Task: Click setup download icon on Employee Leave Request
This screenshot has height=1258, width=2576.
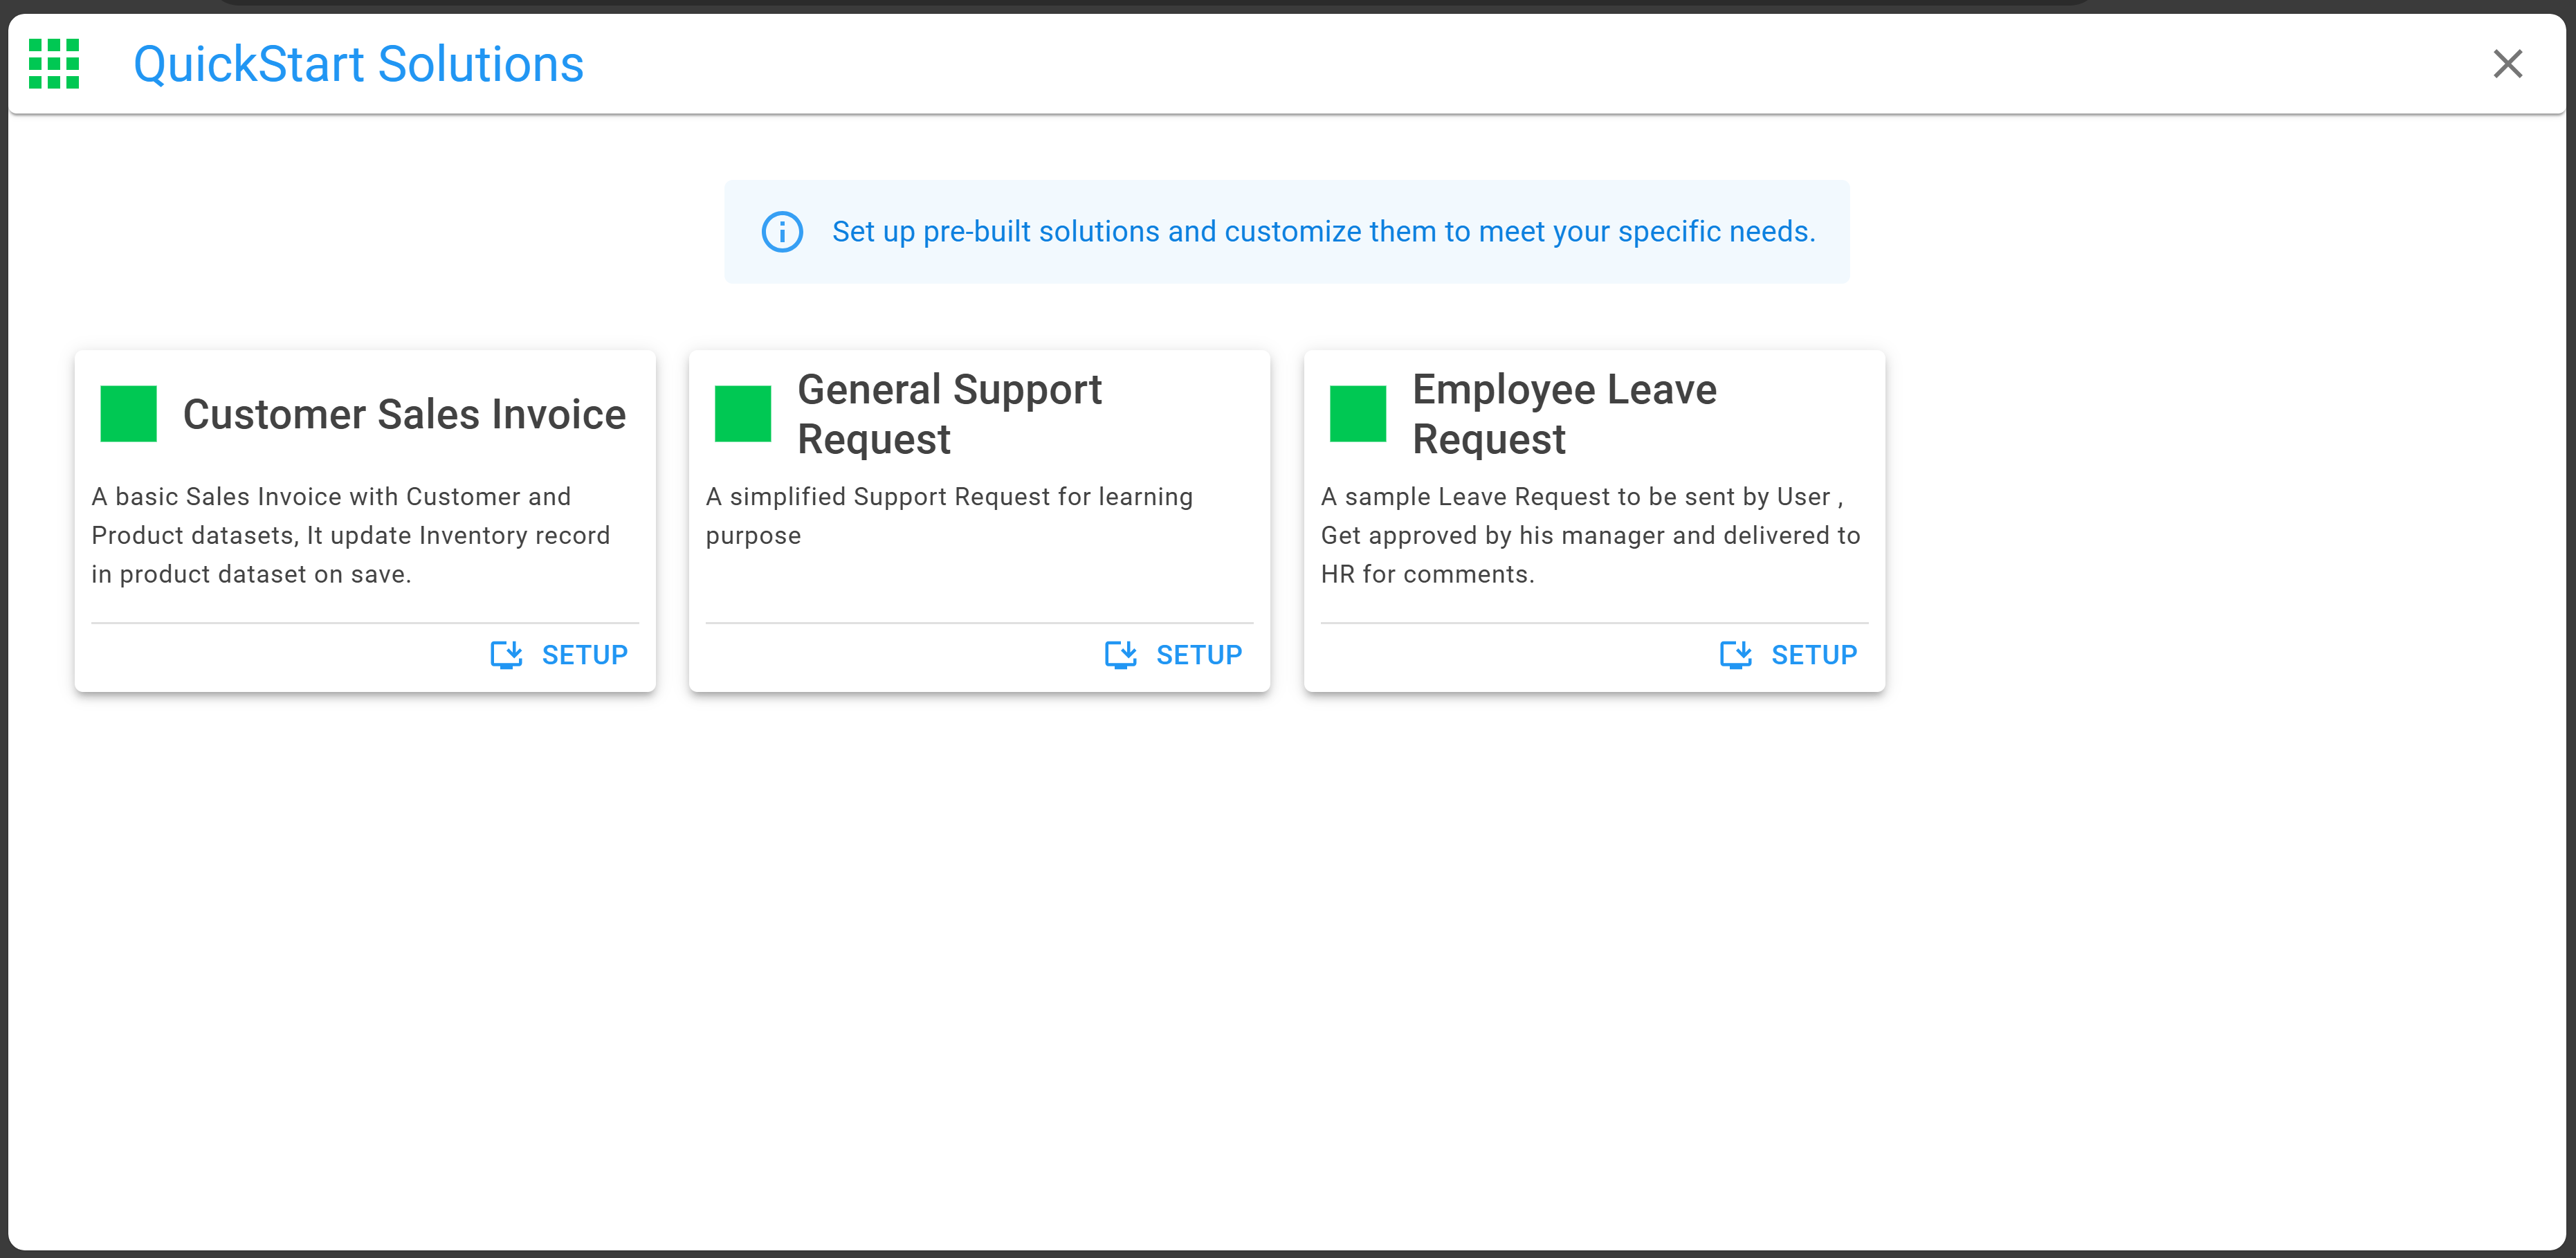Action: 1736,655
